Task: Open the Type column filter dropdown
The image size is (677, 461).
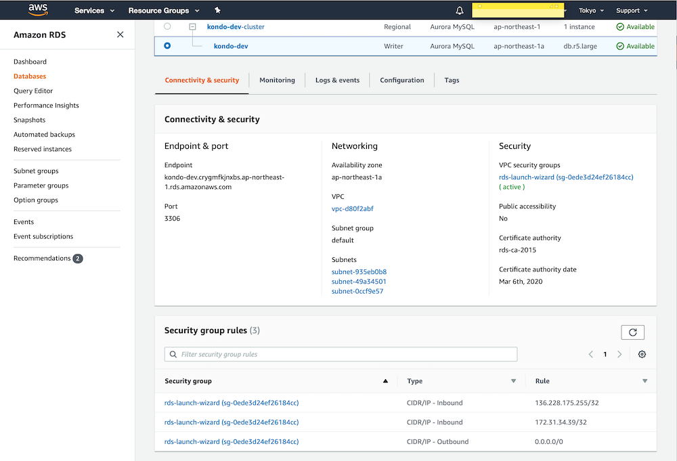Action: [x=513, y=380]
